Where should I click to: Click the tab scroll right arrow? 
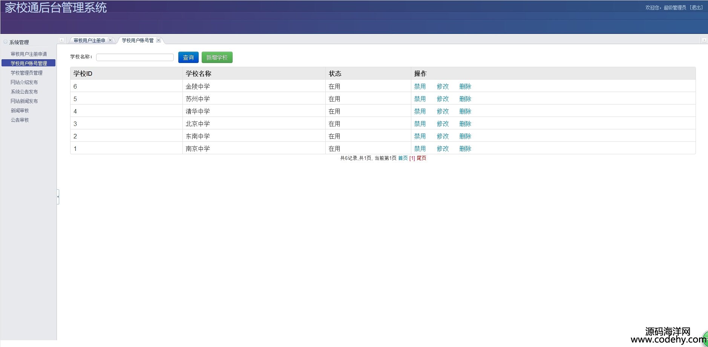point(703,40)
